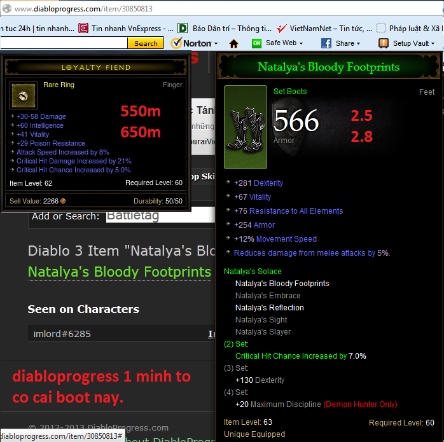
Task: Click the Battletag search input field
Action: 160,216
